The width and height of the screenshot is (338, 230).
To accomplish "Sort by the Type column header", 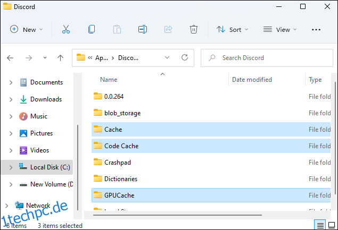I will tap(315, 80).
